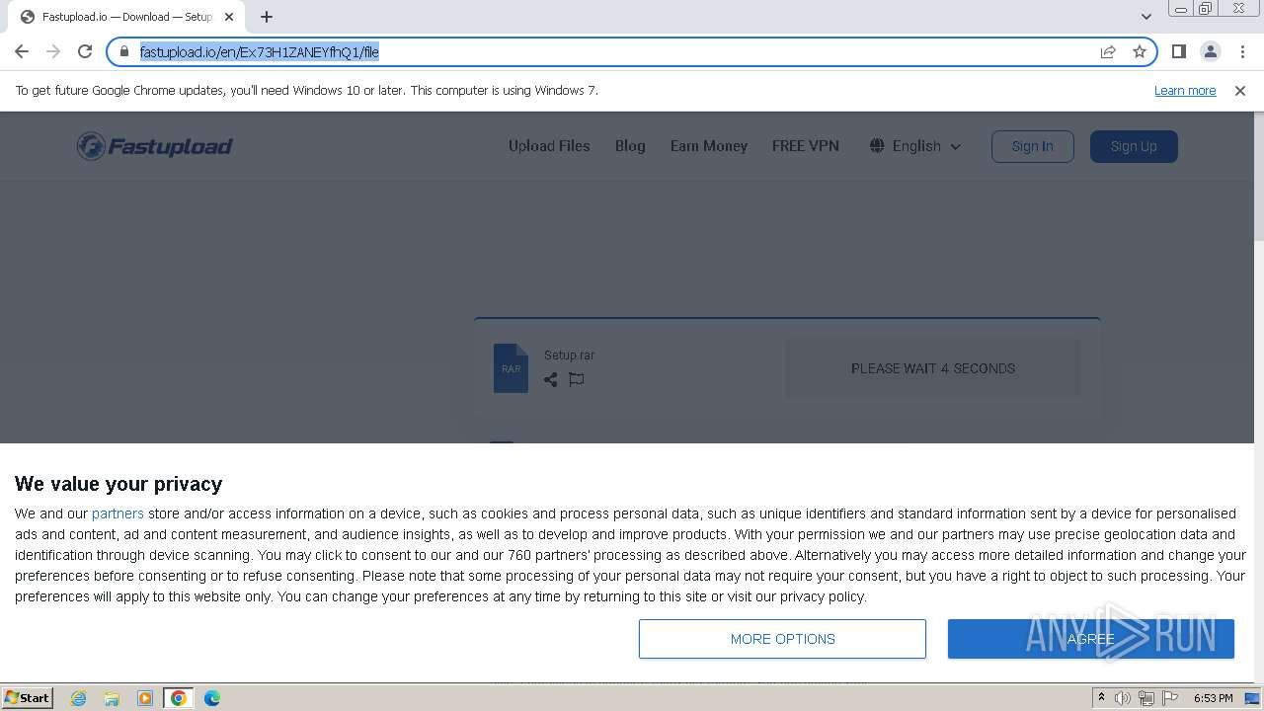Open the Chrome side panel icon
Image resolution: width=1264 pixels, height=711 pixels.
1178,51
